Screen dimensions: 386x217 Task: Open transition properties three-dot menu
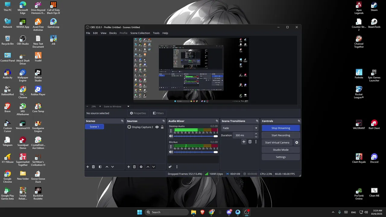pyautogui.click(x=256, y=142)
